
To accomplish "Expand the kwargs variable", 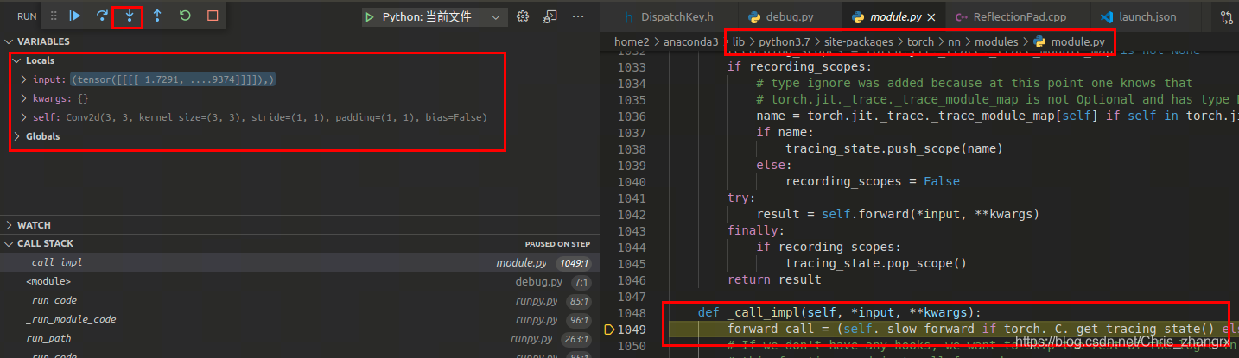I will coord(24,98).
